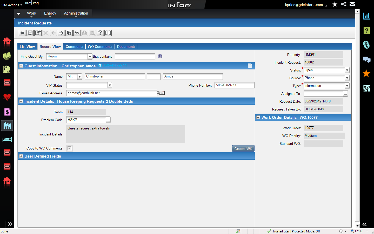Open the VIP Status dropdown
Viewport: 374px width, 234px height.
(110, 85)
